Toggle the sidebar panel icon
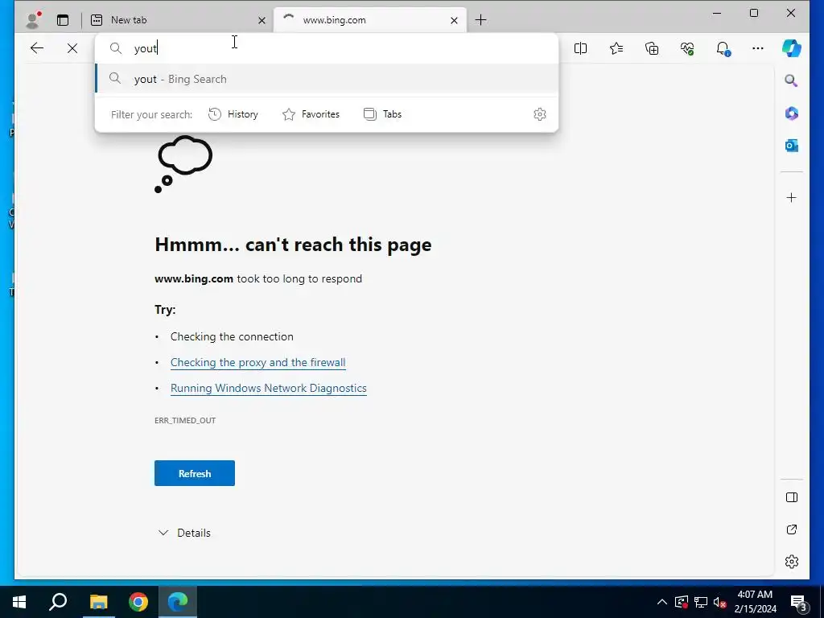The image size is (824, 618). click(x=792, y=497)
